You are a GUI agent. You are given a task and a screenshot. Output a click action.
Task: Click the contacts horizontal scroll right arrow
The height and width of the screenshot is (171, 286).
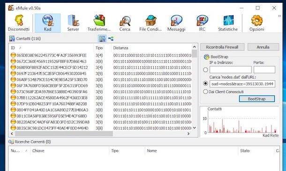[188, 134]
